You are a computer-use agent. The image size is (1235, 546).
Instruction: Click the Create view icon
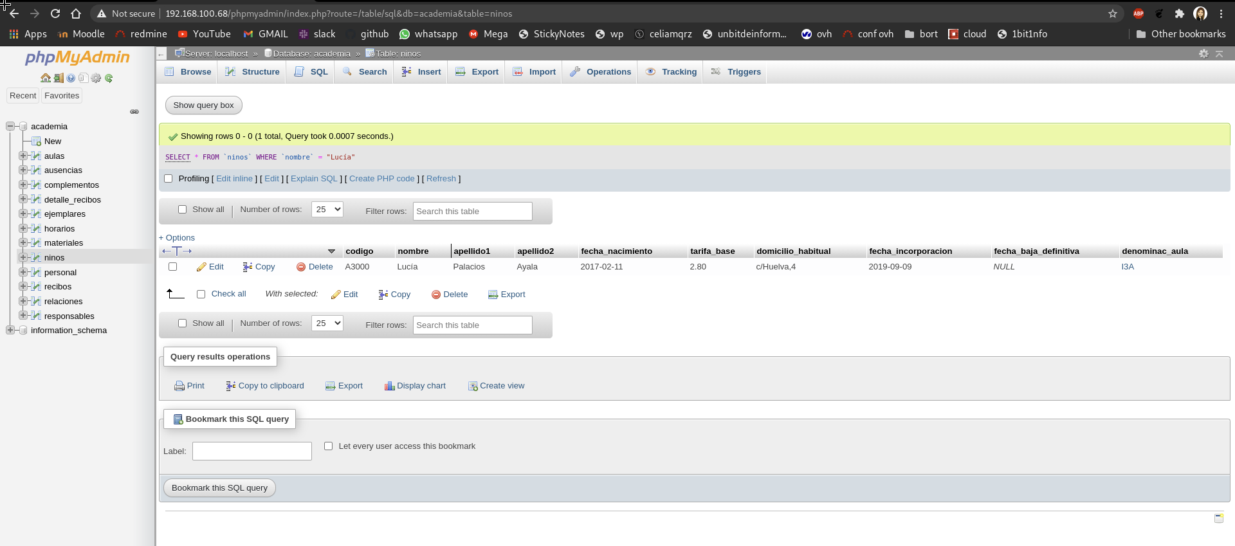[x=473, y=386]
